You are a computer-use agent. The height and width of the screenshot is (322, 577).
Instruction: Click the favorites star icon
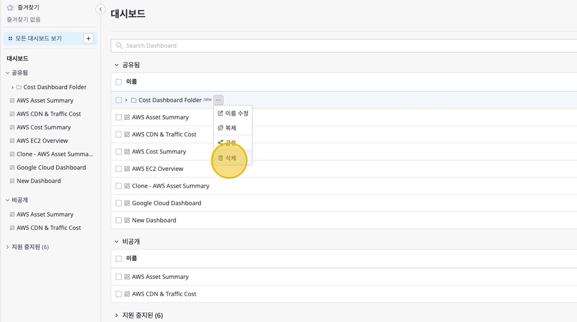pos(10,8)
